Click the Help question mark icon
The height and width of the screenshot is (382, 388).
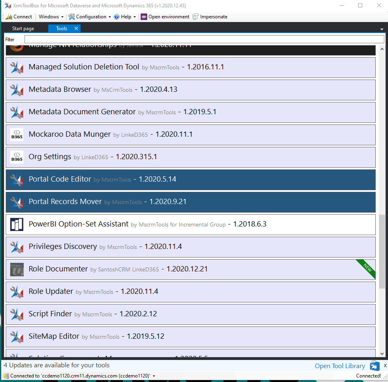click(x=116, y=17)
